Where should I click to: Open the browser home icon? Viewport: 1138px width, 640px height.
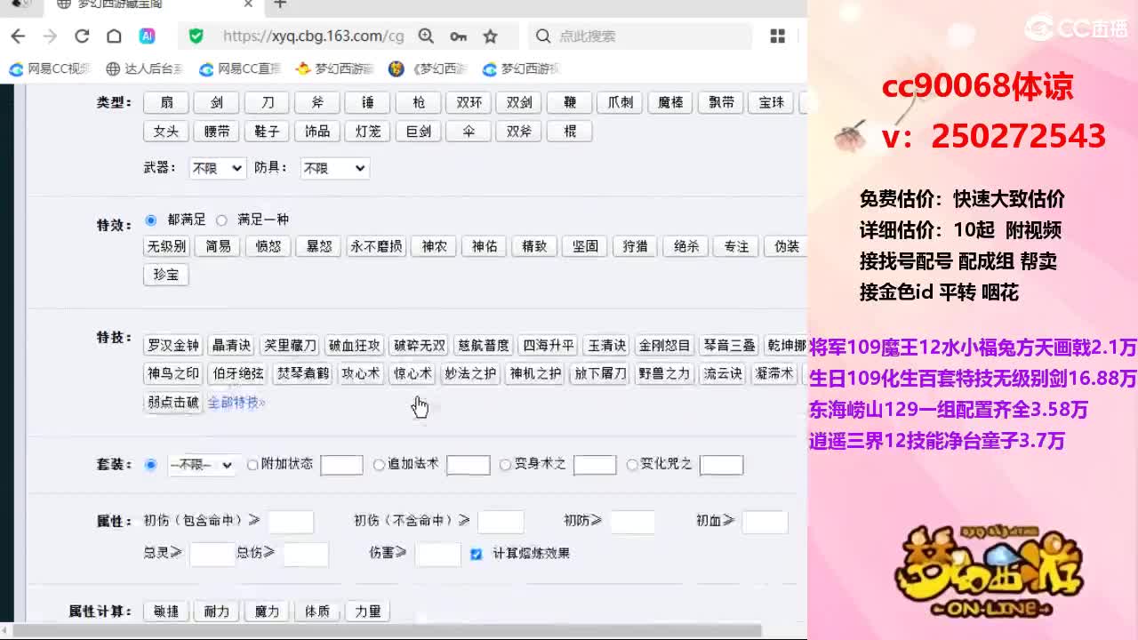[x=114, y=36]
